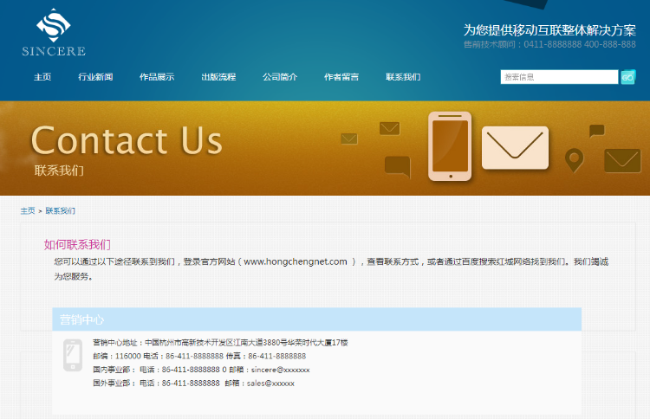The height and width of the screenshot is (419, 650).
Task: Click the large speech bubble icon in banner
Action: [x=398, y=166]
